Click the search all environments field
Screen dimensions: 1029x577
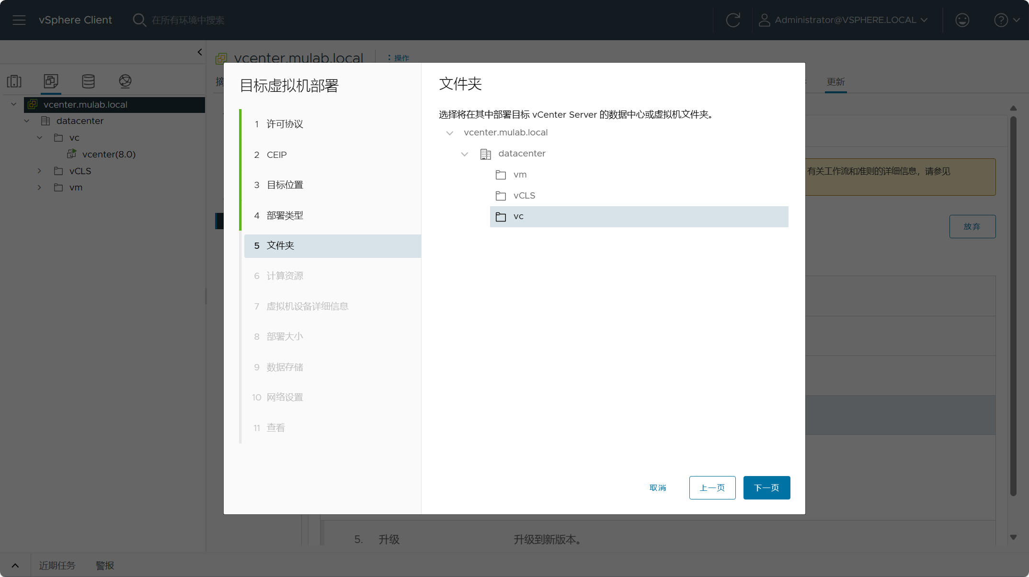pyautogui.click(x=188, y=20)
